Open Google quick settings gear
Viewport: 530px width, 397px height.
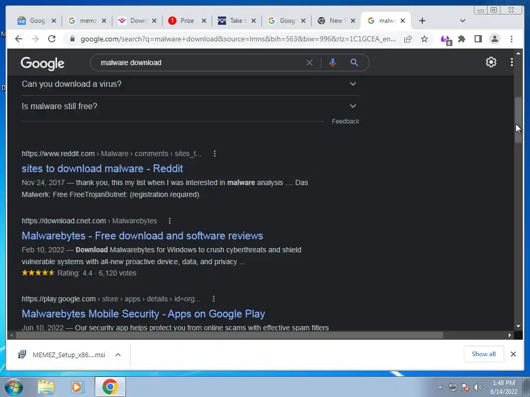pos(491,62)
